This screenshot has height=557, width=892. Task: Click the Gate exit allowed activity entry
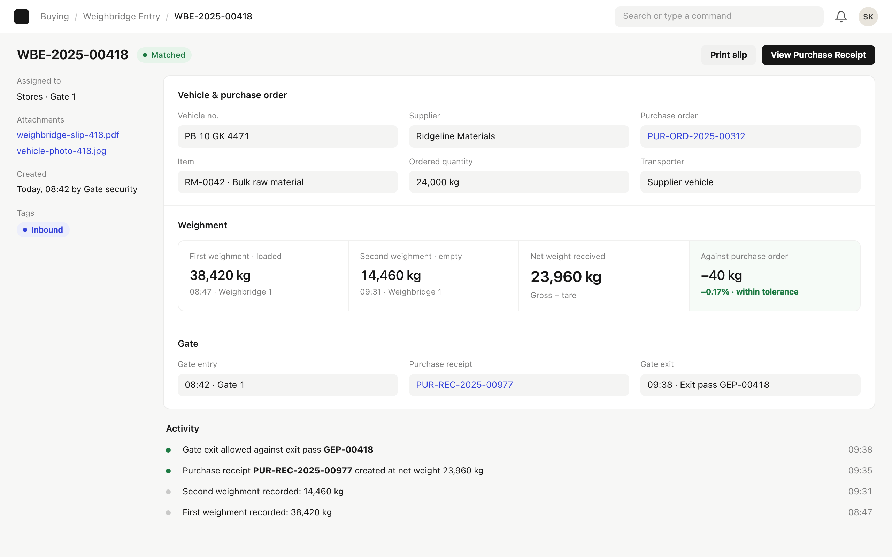pos(519,450)
